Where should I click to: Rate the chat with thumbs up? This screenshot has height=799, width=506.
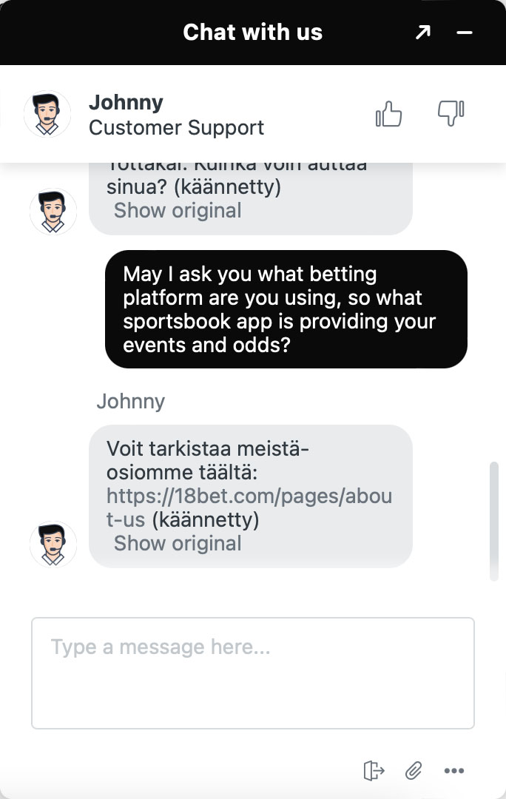pyautogui.click(x=389, y=114)
